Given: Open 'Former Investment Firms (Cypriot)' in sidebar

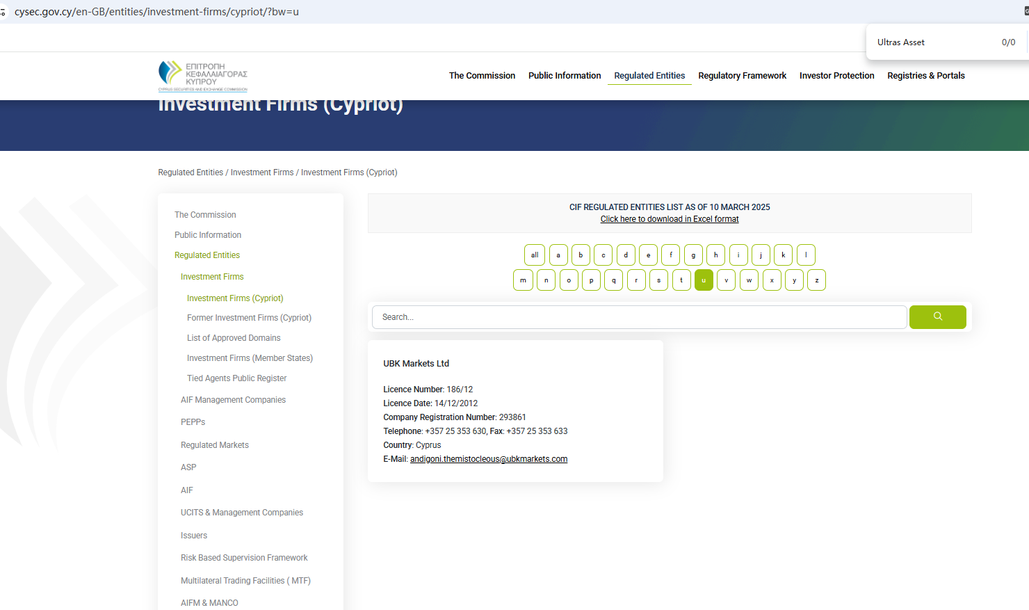Looking at the screenshot, I should click(x=249, y=318).
